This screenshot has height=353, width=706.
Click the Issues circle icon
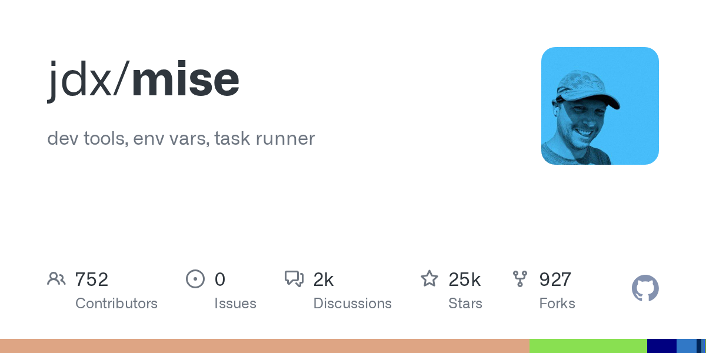pos(195,279)
